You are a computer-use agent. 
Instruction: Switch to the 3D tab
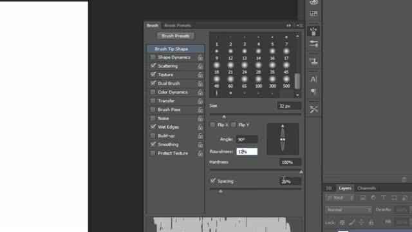point(329,188)
